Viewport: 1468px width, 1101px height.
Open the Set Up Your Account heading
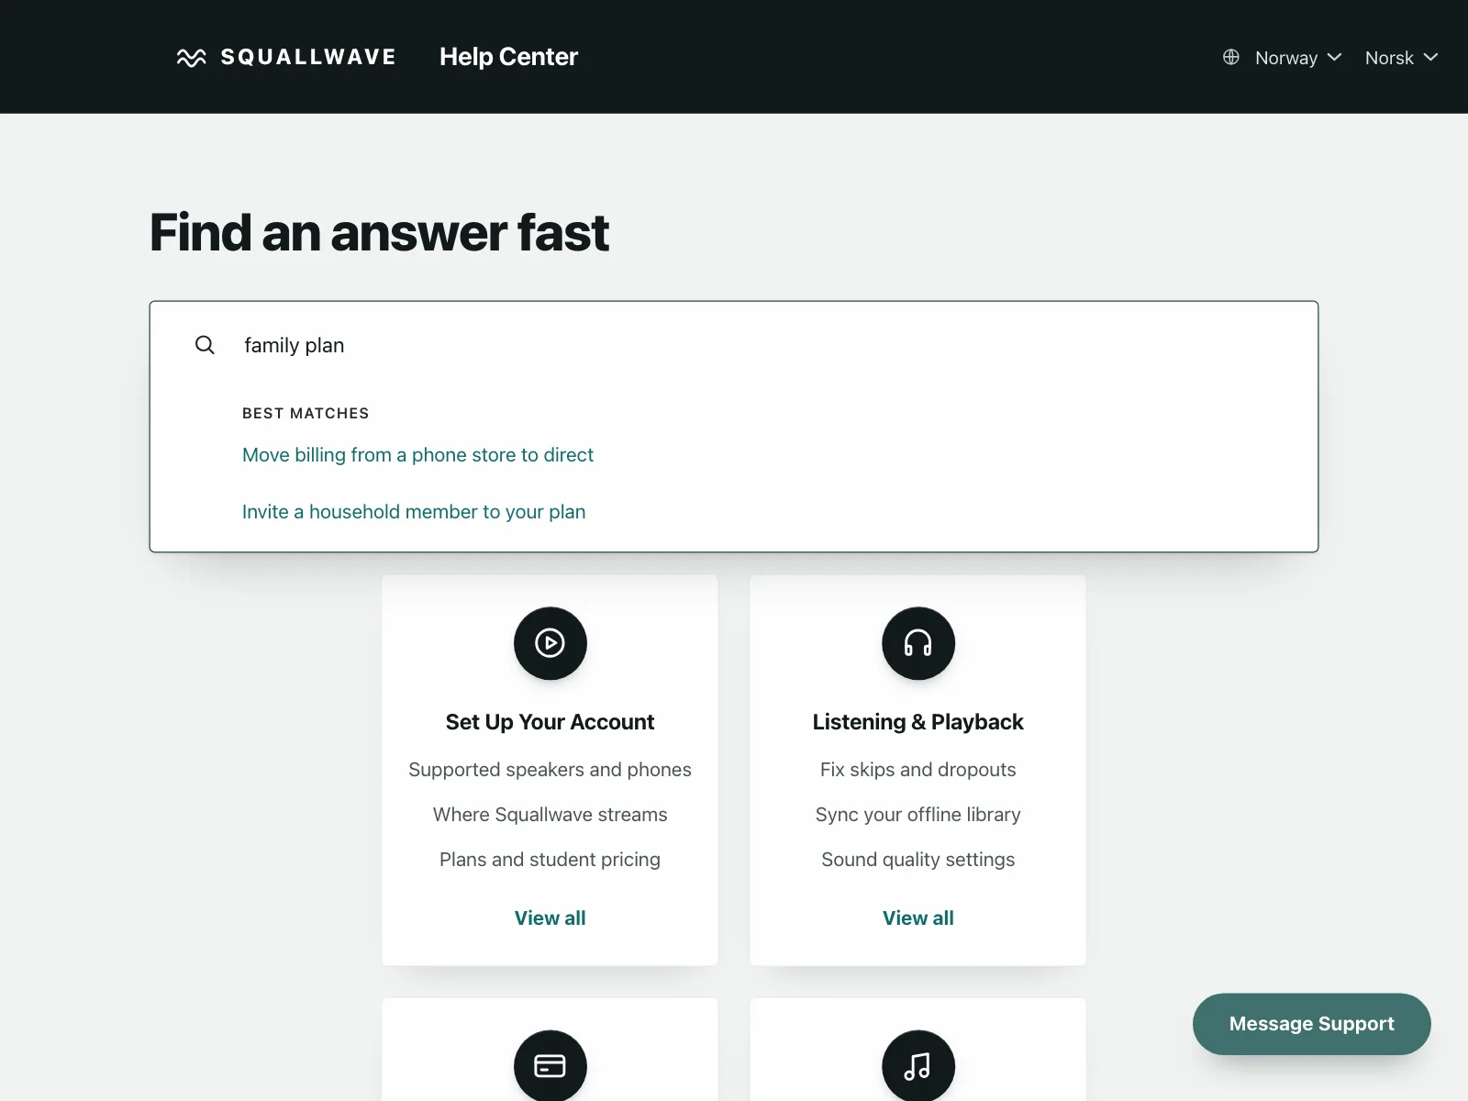[550, 722]
